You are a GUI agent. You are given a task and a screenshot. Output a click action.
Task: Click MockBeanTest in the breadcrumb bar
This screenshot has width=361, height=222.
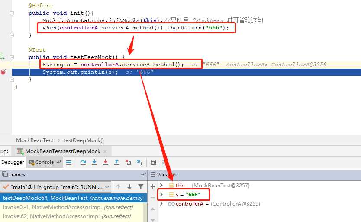coord(35,140)
